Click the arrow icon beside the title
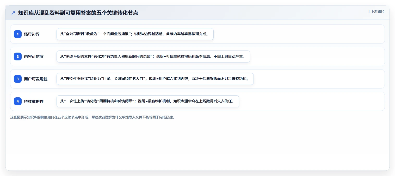The width and height of the screenshot is (395, 176). [x=13, y=13]
